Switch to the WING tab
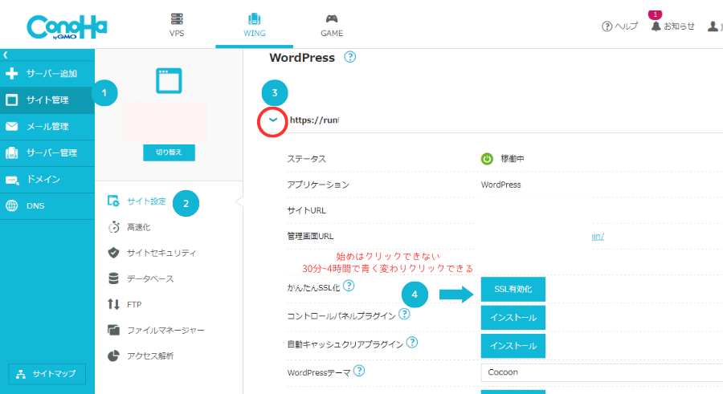This screenshot has height=394, width=723. pos(255,26)
